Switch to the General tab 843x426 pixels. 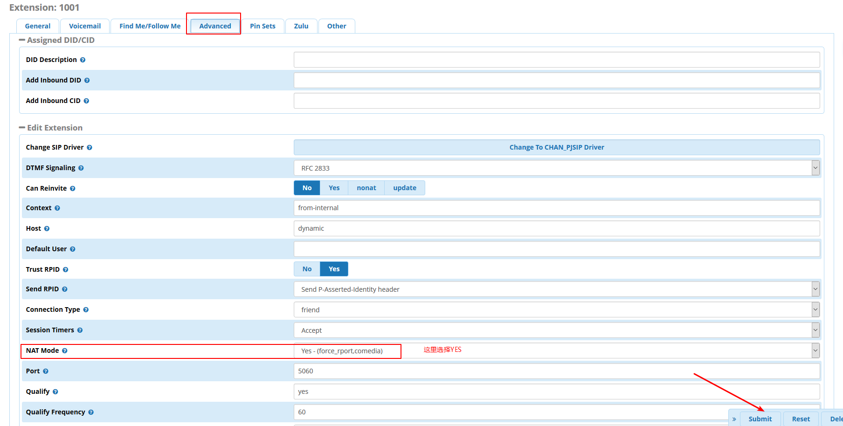(x=38, y=26)
